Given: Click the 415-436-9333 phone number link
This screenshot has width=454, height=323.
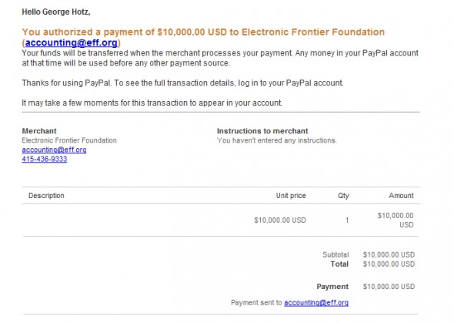Looking at the screenshot, I should pos(45,159).
